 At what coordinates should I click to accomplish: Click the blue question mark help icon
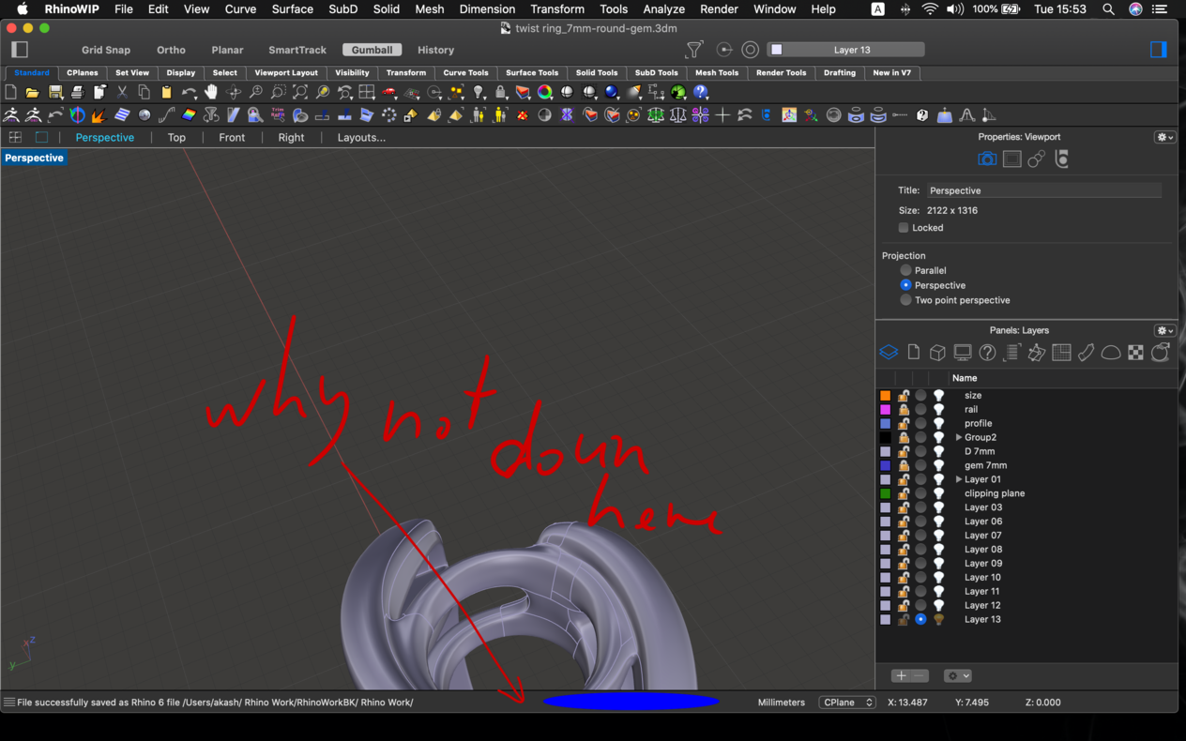click(701, 92)
